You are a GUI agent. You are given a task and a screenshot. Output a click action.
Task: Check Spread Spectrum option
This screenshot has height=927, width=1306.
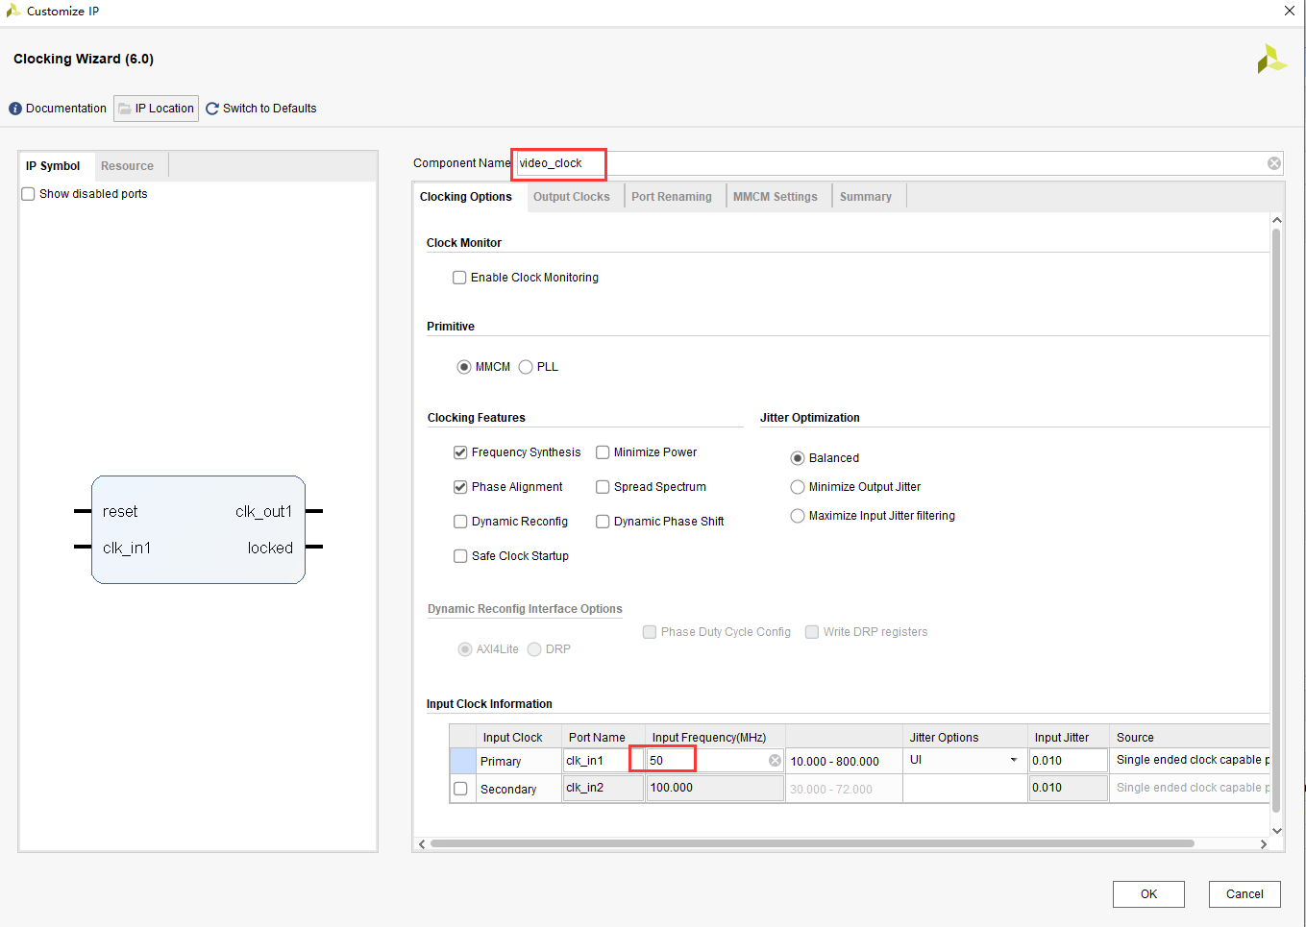click(x=603, y=487)
